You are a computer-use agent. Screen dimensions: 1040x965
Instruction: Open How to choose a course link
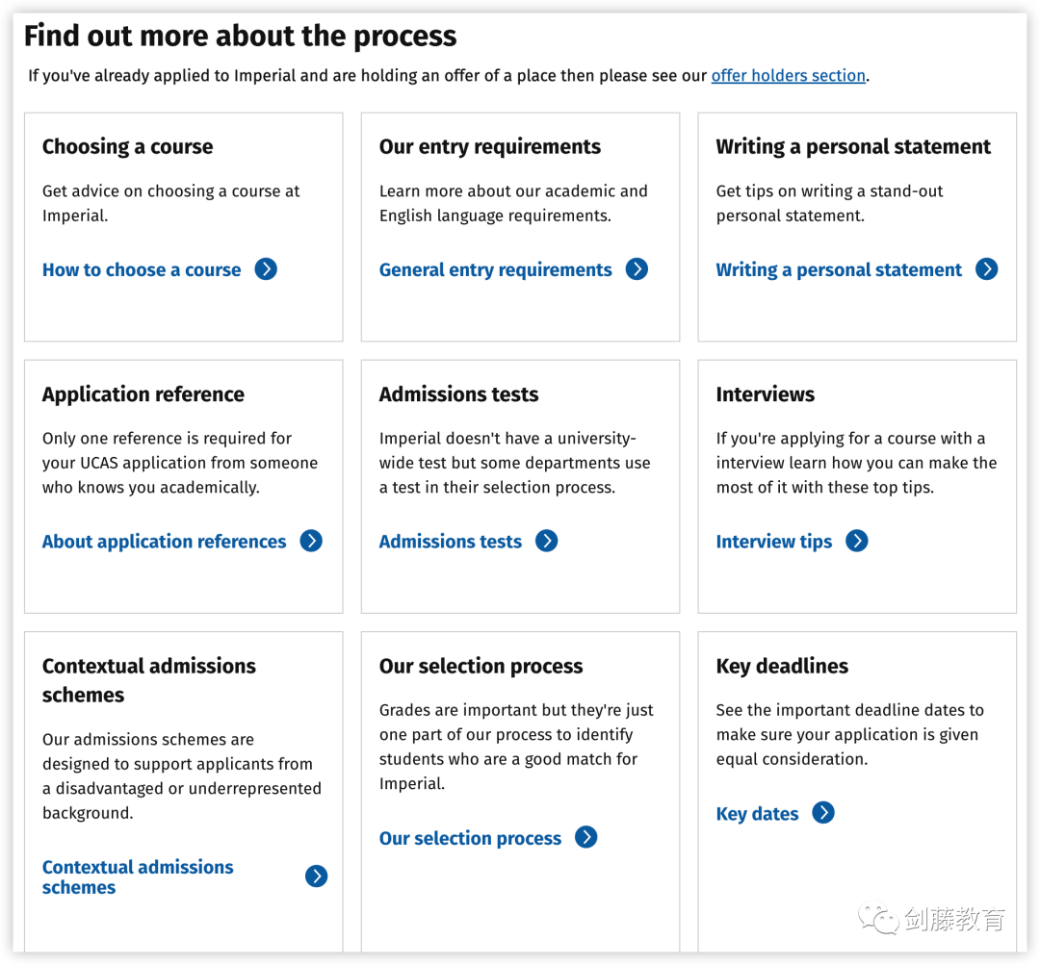tap(142, 269)
